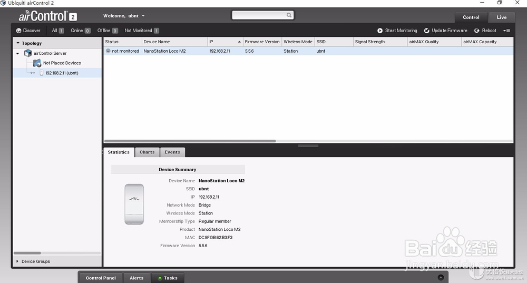
Task: Click the not monitored status indicator icon
Action: coord(108,51)
